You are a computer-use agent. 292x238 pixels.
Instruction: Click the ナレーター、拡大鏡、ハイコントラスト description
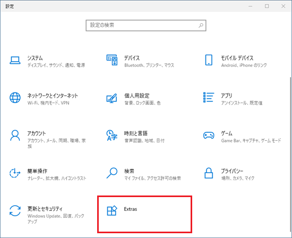pos(57,178)
